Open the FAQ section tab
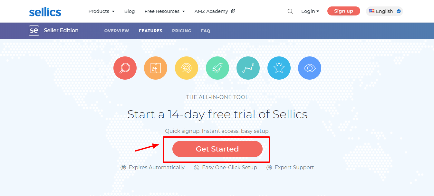This screenshot has width=434, height=196. (205, 31)
